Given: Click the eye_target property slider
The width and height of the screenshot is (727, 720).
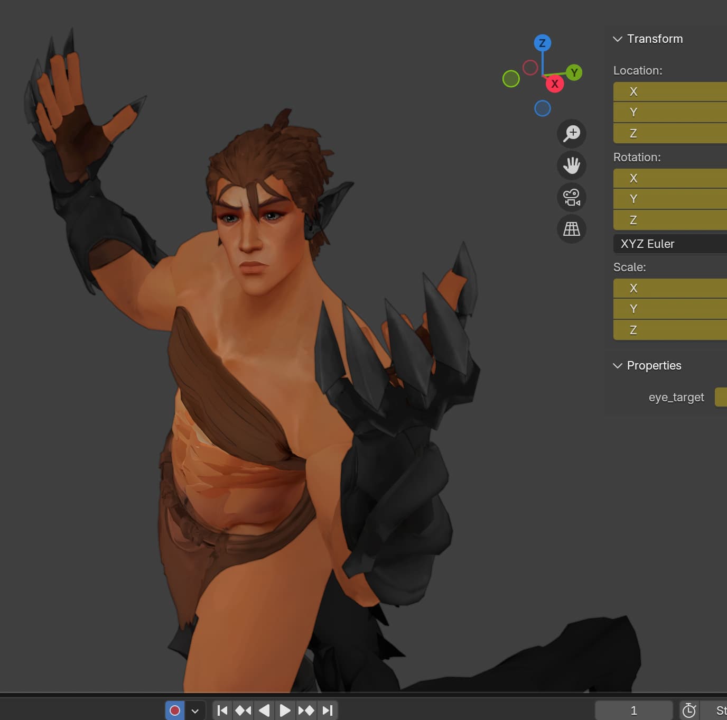Looking at the screenshot, I should pyautogui.click(x=721, y=398).
